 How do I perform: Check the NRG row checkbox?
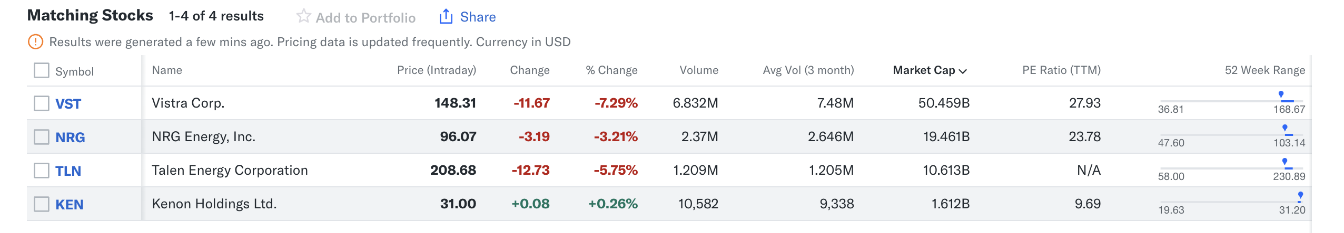[x=42, y=137]
